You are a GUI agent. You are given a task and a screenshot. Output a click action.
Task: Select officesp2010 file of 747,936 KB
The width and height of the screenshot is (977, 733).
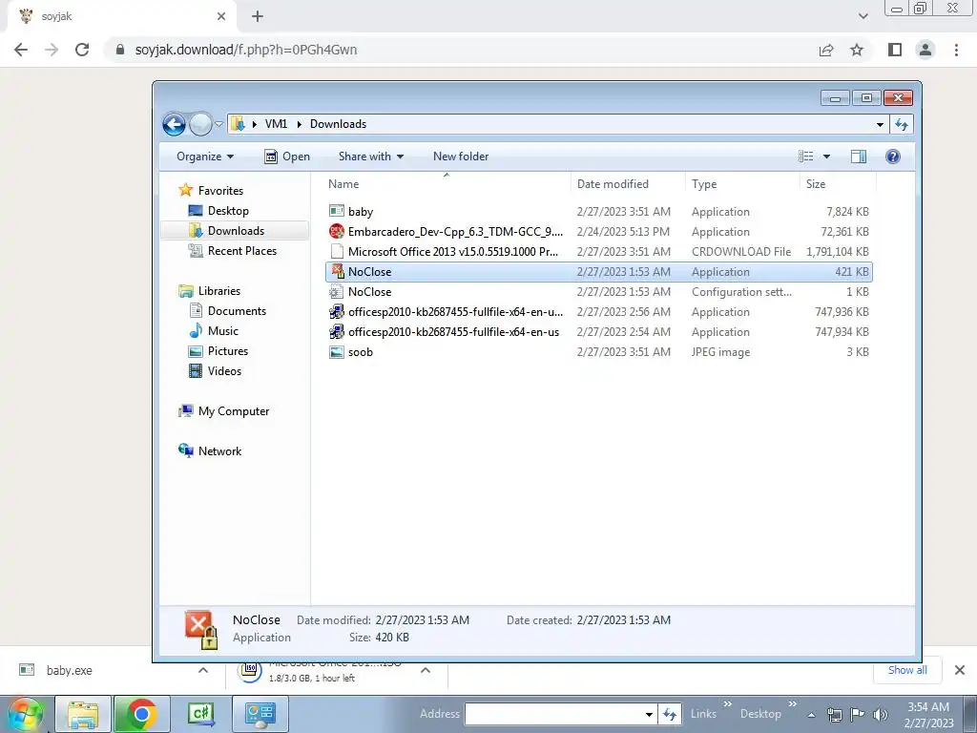[x=598, y=312]
